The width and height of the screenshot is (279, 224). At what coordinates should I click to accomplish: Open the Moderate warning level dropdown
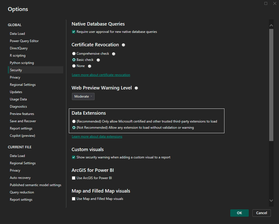[83, 96]
